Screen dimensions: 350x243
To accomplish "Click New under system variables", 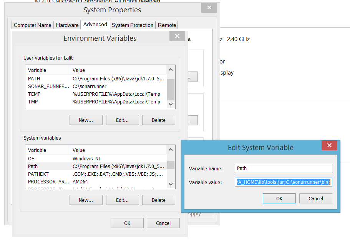I will (x=86, y=200).
